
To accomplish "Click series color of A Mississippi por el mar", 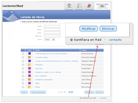I will coord(30,53).
